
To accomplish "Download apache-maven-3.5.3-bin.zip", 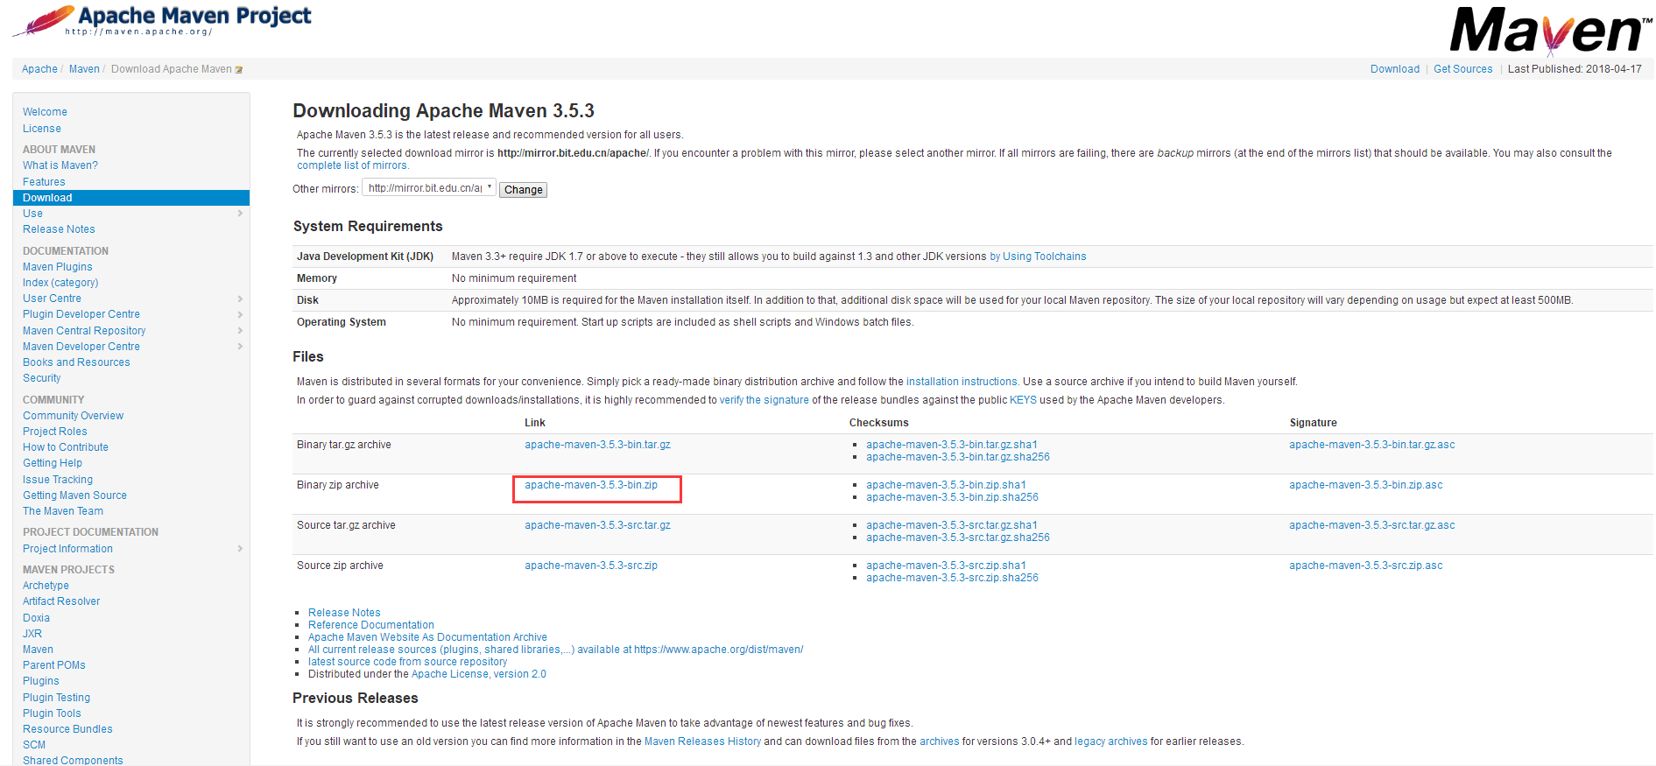I will point(591,485).
